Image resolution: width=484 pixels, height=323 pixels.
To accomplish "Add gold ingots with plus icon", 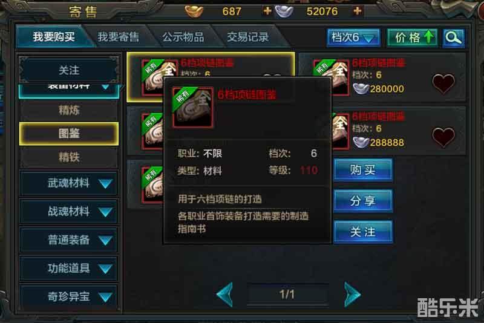I will coord(267,11).
